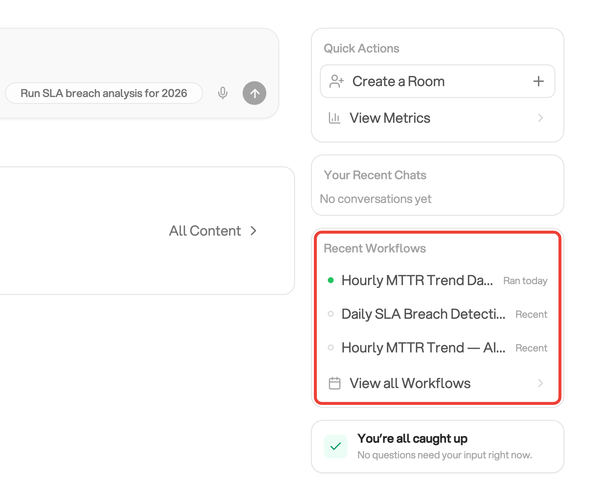The image size is (604, 495).
Task: Open the Daily SLA Breach Detecti... workflow
Action: (438, 314)
